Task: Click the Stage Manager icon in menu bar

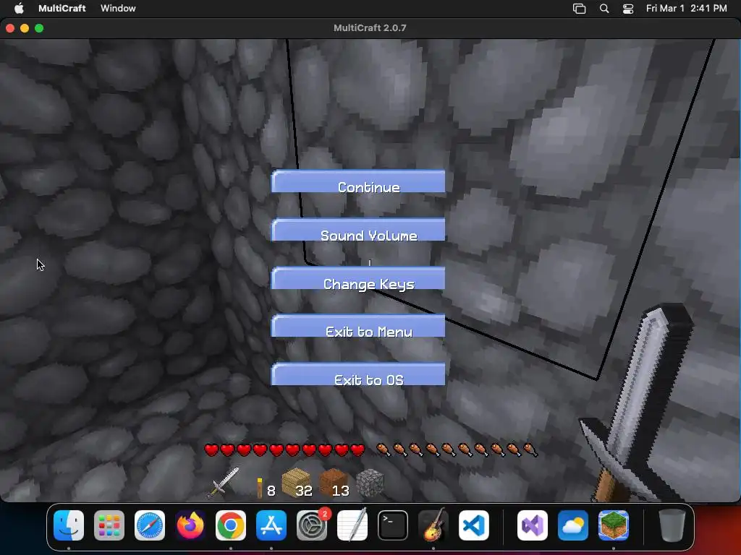Action: coord(580,9)
